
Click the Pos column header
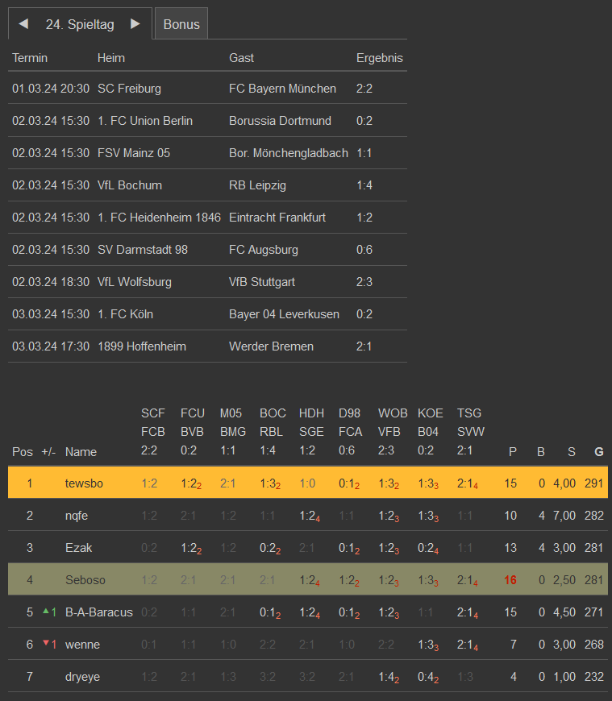point(22,452)
